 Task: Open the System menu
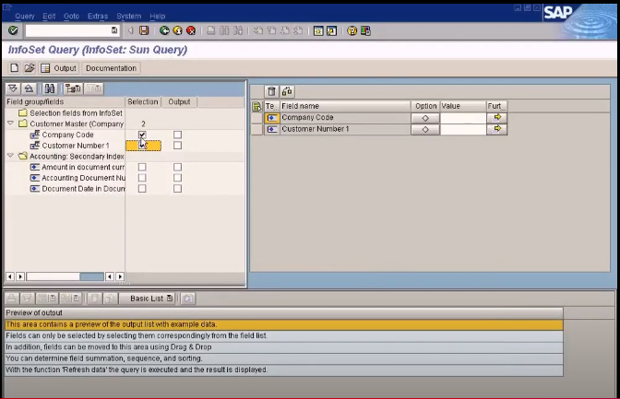coord(128,17)
